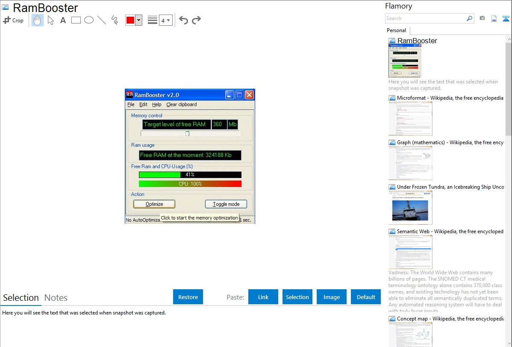Viewport: 512px width, 347px height.
Task: Paste as Image
Action: pos(331,297)
